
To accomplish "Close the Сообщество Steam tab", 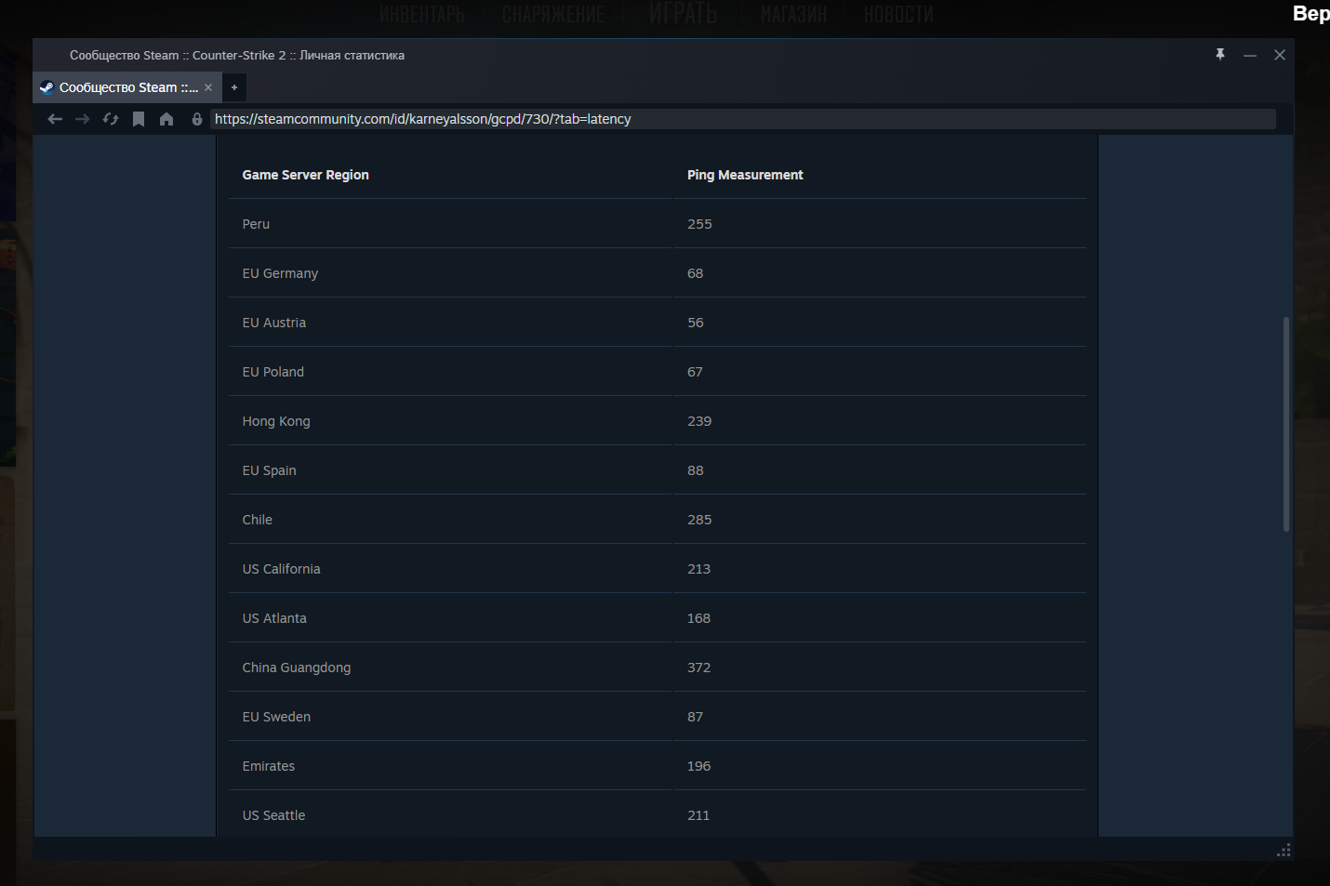I will (x=208, y=87).
